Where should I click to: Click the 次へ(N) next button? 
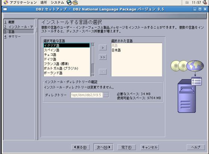[x=103, y=147]
